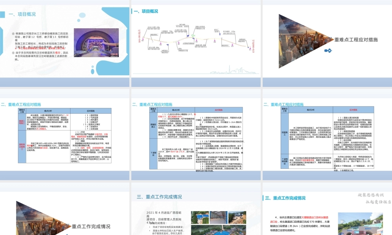392x235 pixels.
Task: Click the T梁架设 row label cell
Action: [x=153, y=153]
